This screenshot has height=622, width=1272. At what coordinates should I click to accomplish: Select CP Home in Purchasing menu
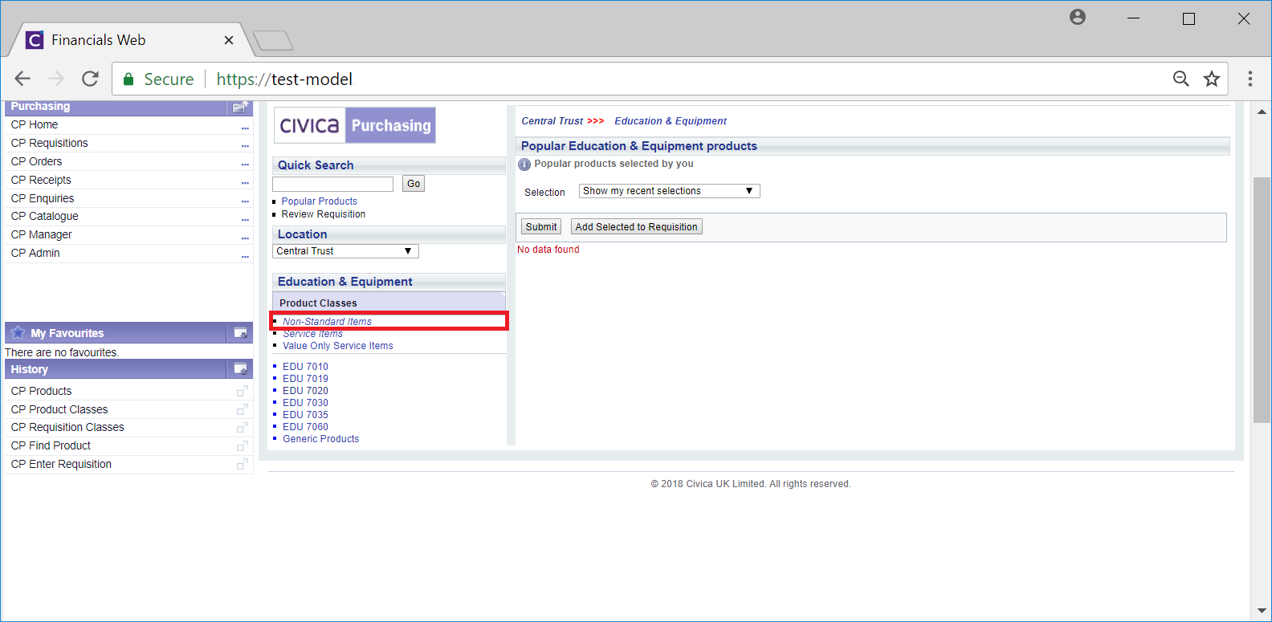click(x=35, y=124)
